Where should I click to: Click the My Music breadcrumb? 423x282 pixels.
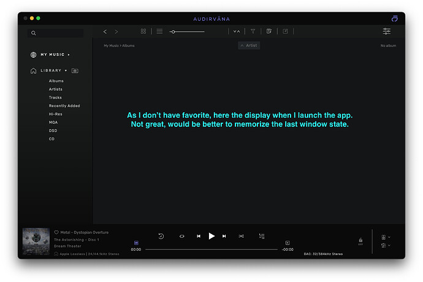tap(111, 45)
